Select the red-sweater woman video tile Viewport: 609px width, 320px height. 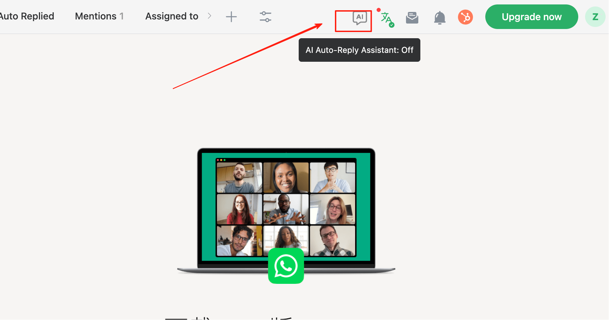pyautogui.click(x=239, y=209)
